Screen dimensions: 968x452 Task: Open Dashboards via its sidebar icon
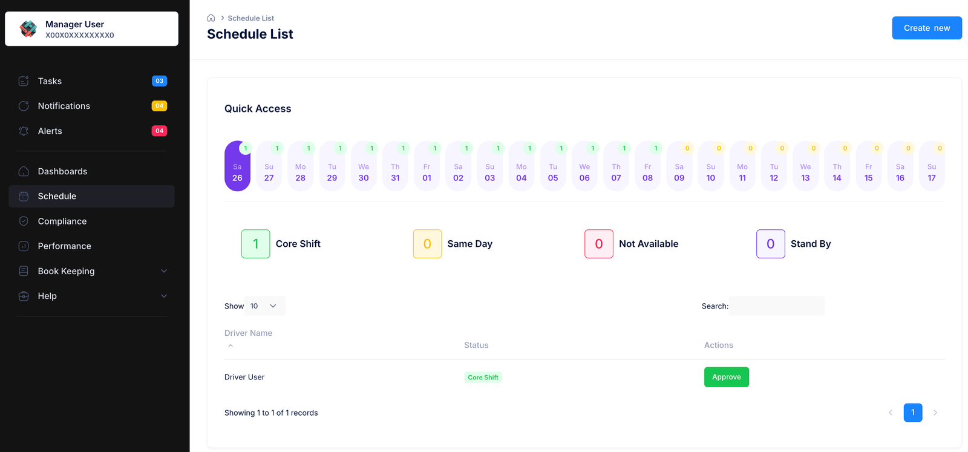(23, 171)
